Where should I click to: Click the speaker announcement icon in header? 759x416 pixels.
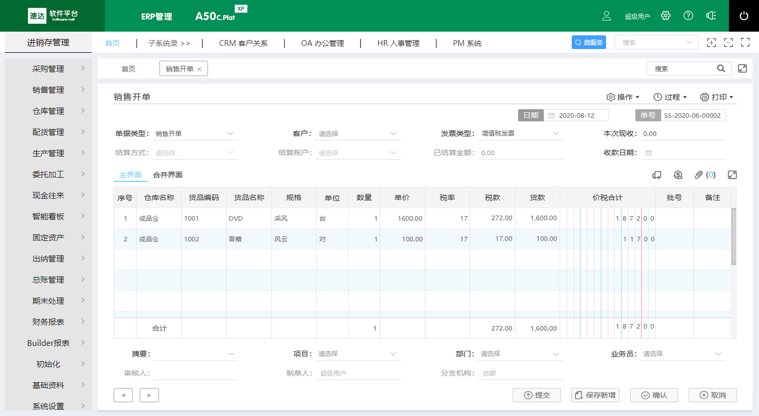[x=711, y=16]
